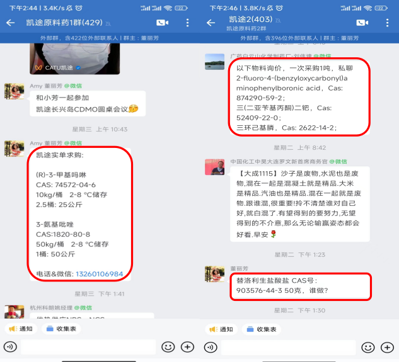Tap 收集表 button in left chat
The width and height of the screenshot is (399, 362).
pyautogui.click(x=61, y=329)
